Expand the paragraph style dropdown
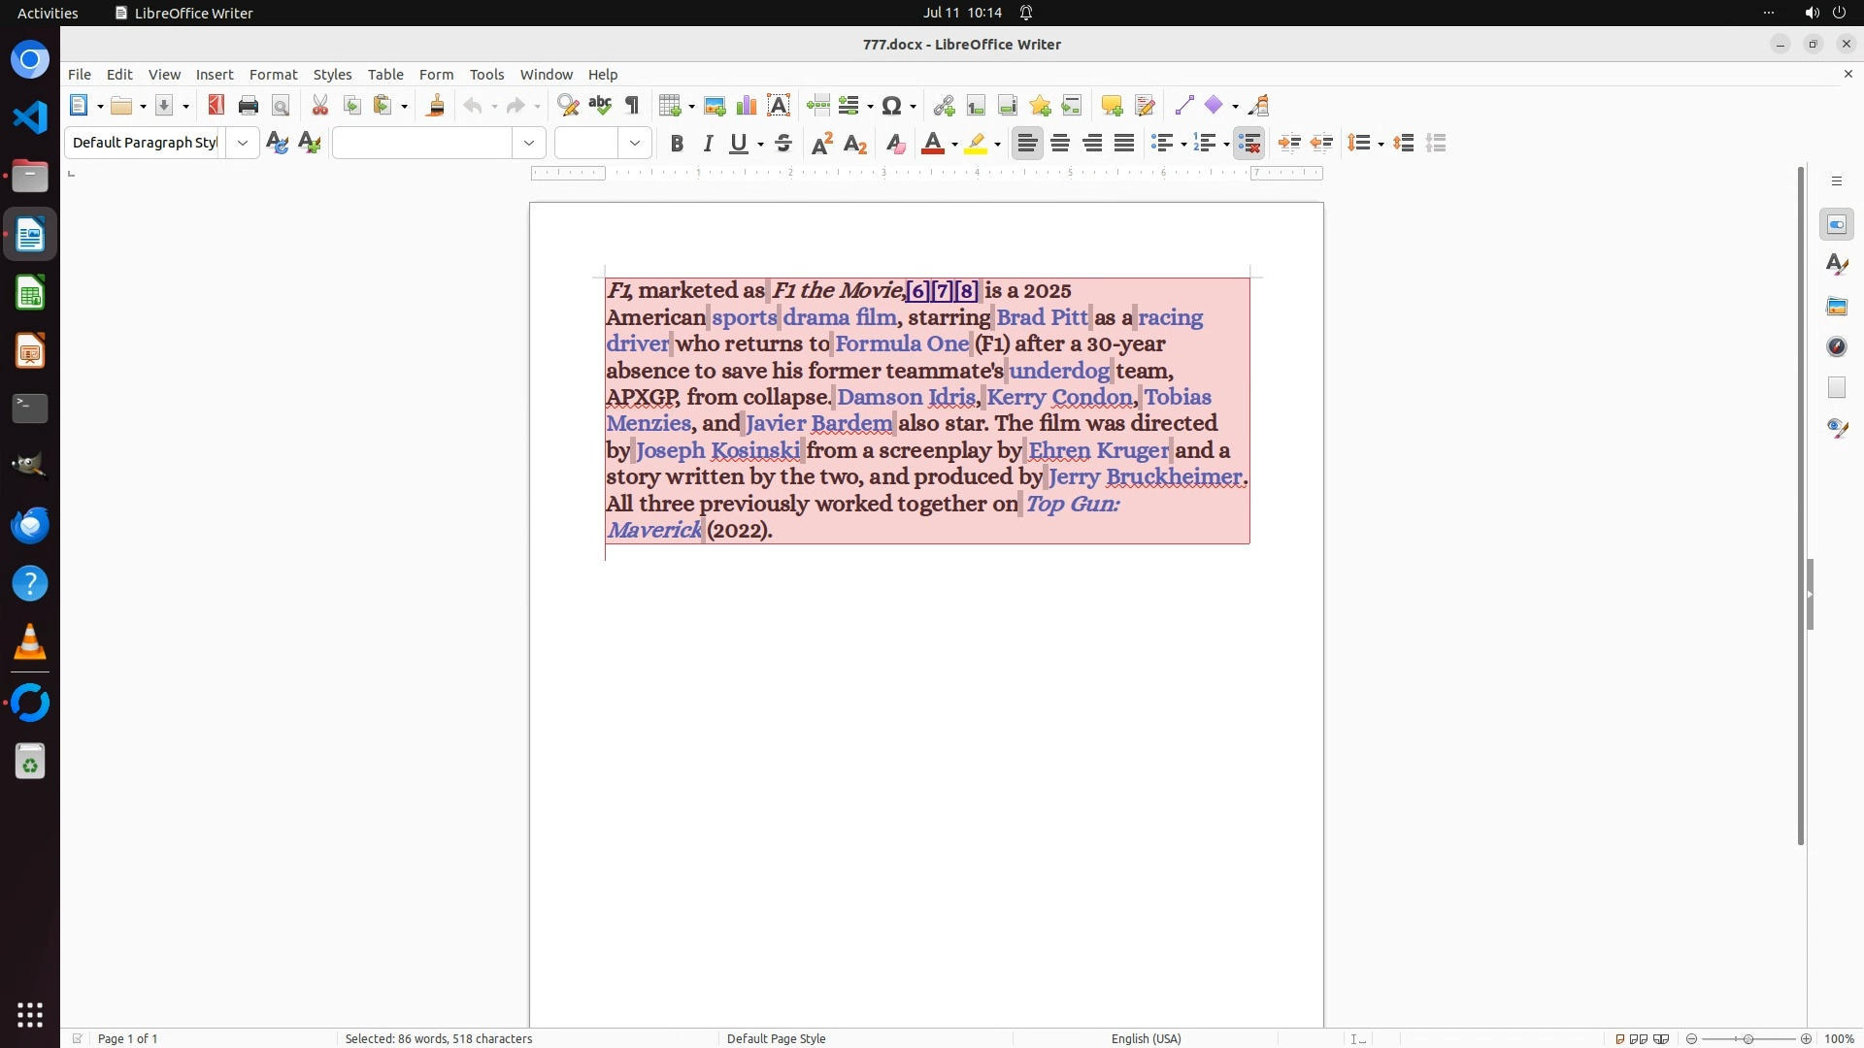 click(x=243, y=144)
